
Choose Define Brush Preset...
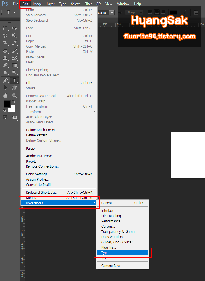(x=59, y=130)
